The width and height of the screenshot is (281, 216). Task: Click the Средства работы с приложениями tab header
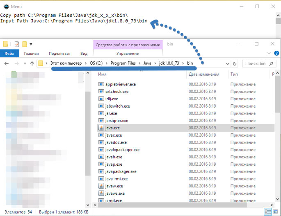coord(128,45)
